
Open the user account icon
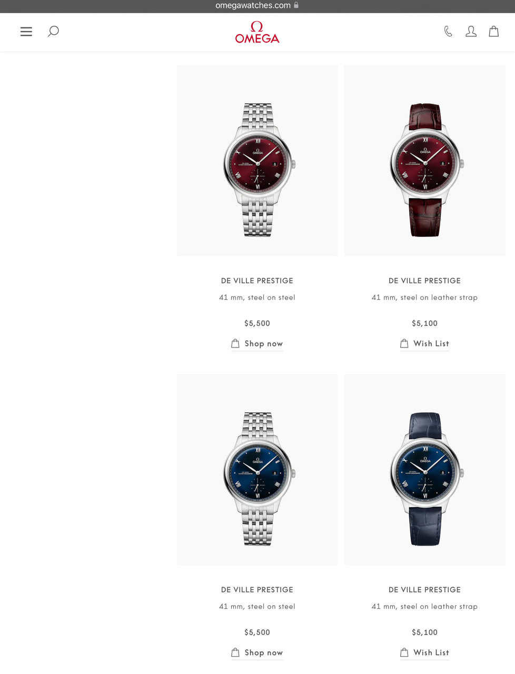point(471,32)
